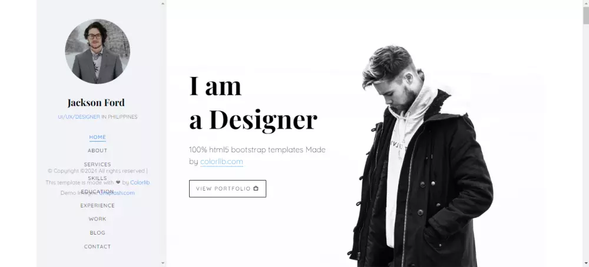Click the sidebar scroll down arrow

tap(163, 263)
